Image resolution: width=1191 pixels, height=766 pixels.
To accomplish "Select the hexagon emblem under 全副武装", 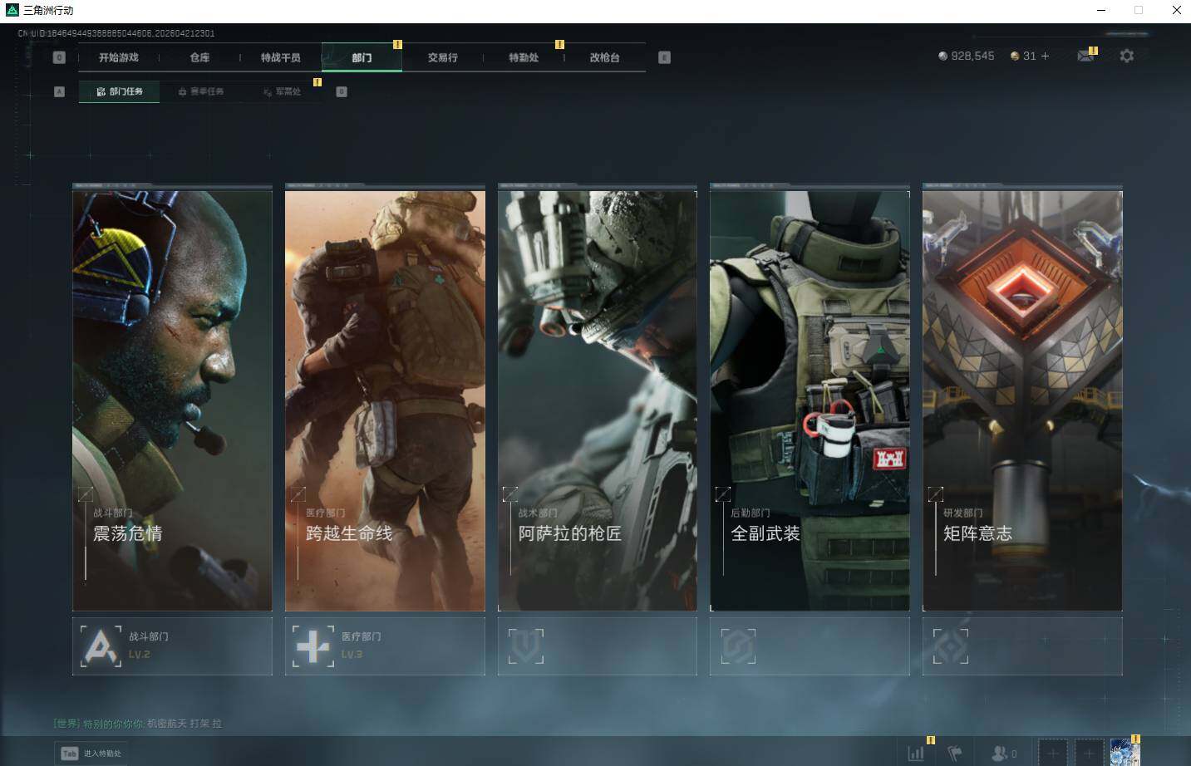I will 738,646.
